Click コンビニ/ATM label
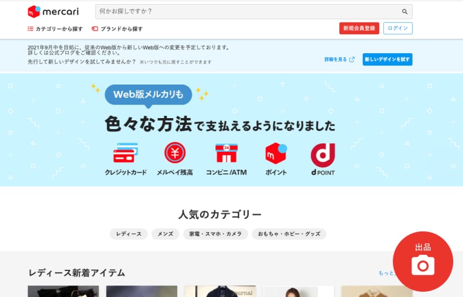This screenshot has width=463, height=297. tap(226, 173)
